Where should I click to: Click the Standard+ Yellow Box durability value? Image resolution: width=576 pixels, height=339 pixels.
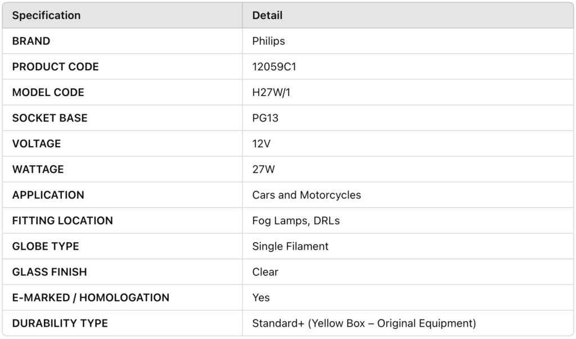click(x=364, y=324)
